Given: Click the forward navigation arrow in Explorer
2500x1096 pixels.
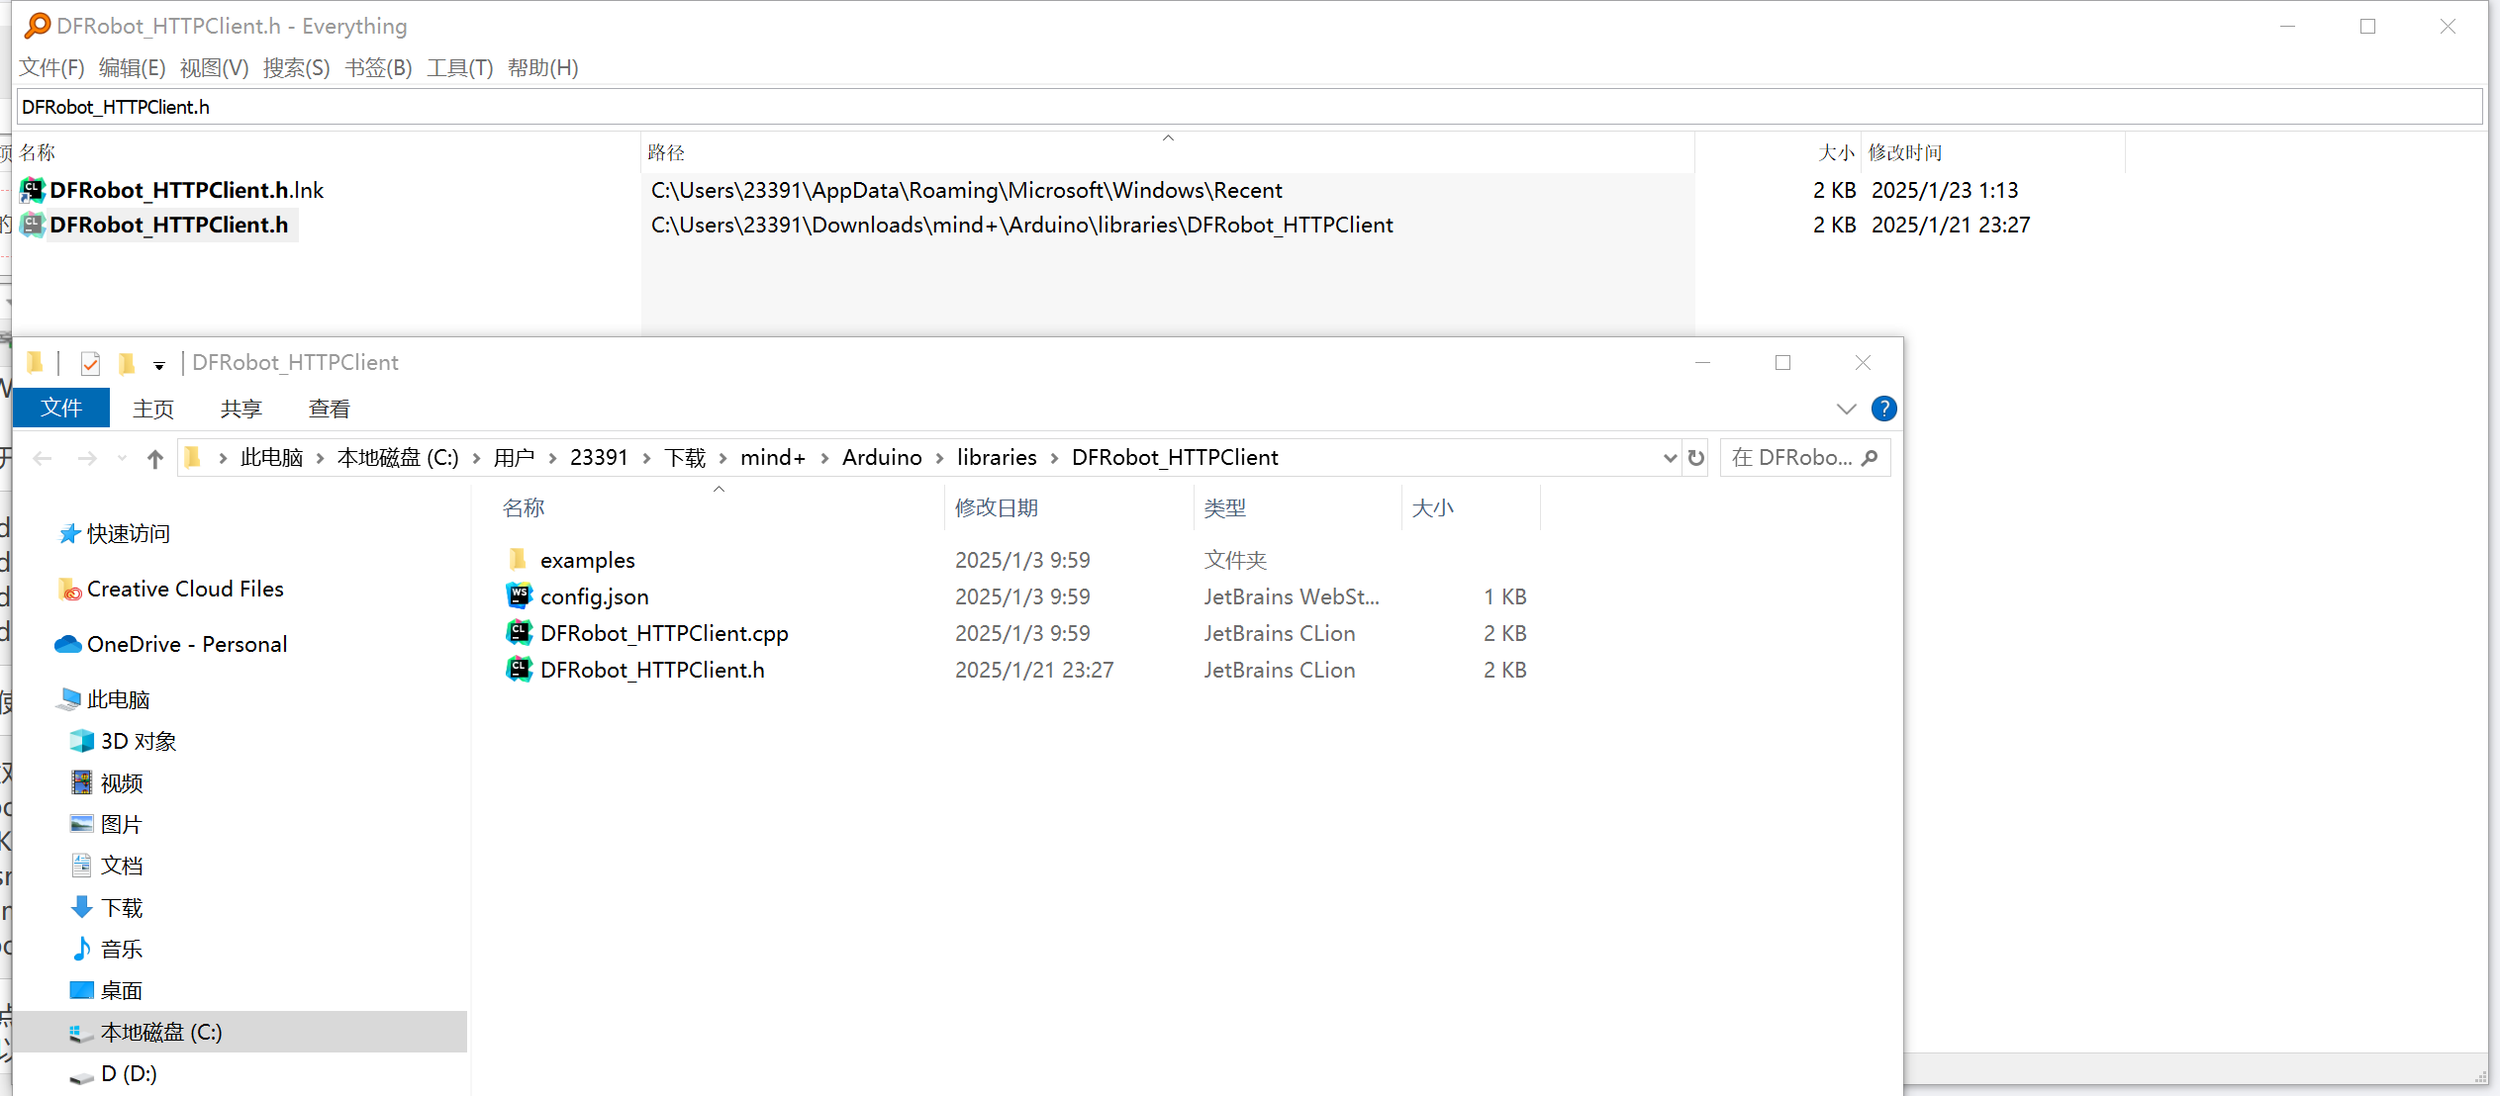Looking at the screenshot, I should click(87, 458).
